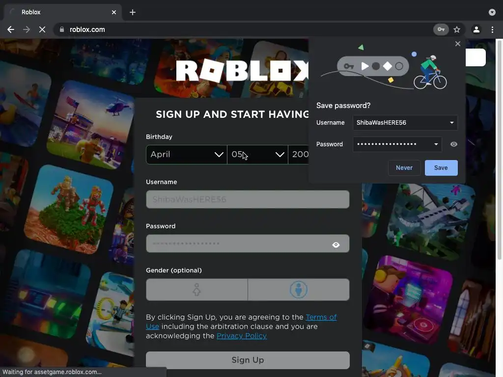
Task: Select the Roblox browser tab
Action: click(x=63, y=12)
